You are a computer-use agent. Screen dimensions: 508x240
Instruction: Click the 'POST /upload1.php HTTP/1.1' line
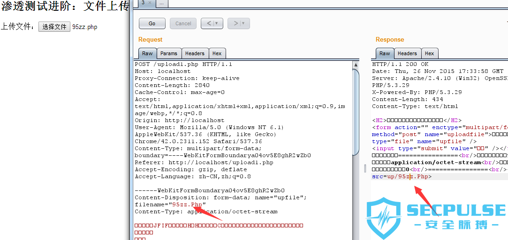(x=183, y=64)
